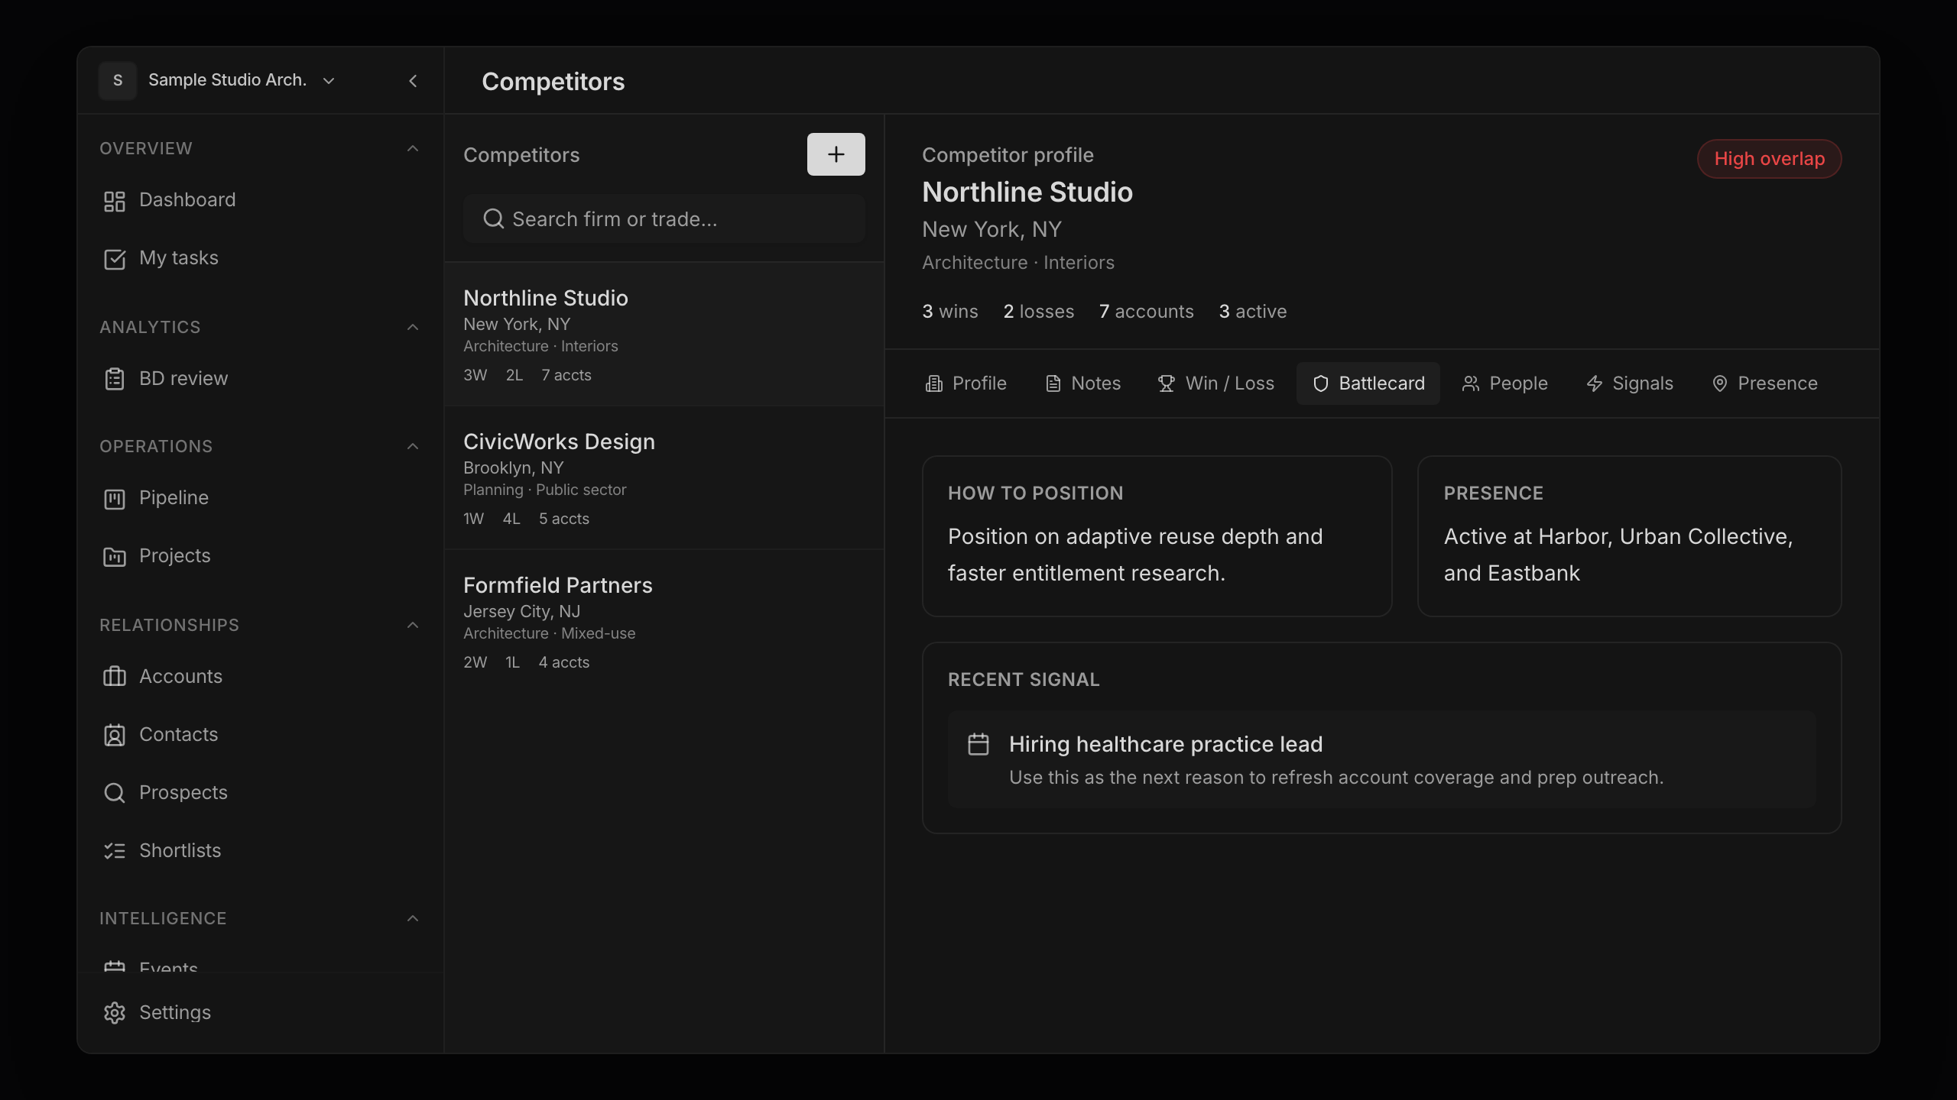Select Northline Studio in competitor list
Image resolution: width=1957 pixels, height=1100 pixels.
pos(664,335)
